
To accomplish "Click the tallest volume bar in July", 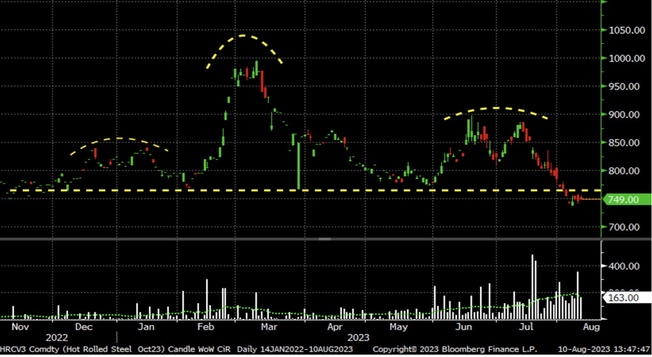I will point(533,286).
